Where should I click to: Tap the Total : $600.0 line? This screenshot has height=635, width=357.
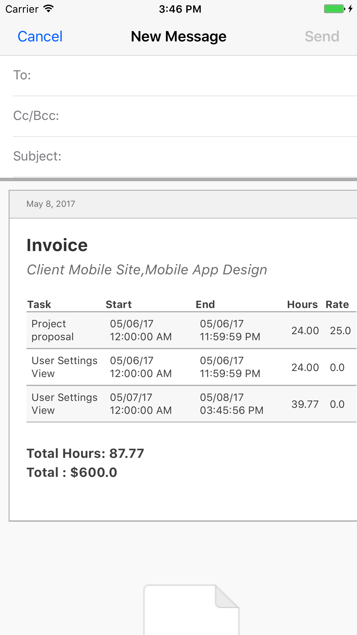72,473
